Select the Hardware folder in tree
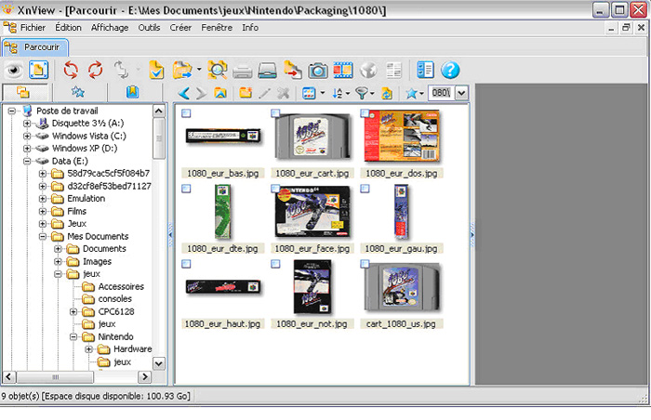The height and width of the screenshot is (420, 651). 132,349
